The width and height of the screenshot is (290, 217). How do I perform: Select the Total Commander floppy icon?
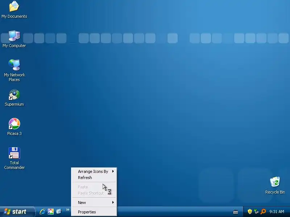(14, 153)
